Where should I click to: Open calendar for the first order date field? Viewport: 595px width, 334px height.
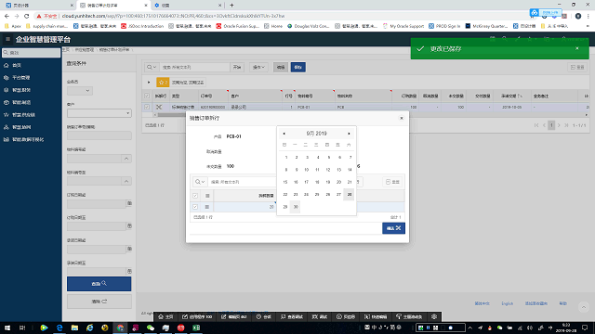point(129,203)
